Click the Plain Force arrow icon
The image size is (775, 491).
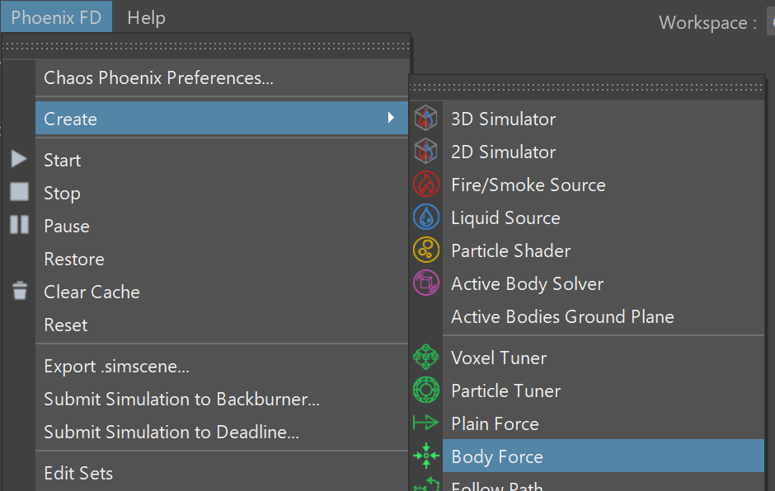coord(425,423)
